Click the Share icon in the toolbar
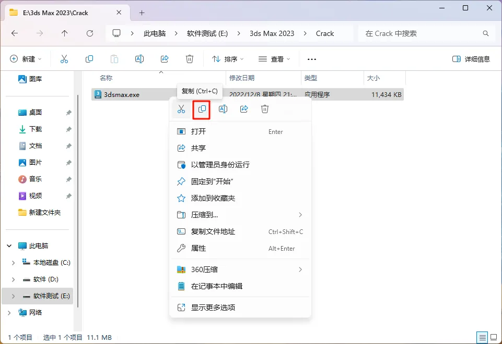502x344 pixels. point(165,59)
